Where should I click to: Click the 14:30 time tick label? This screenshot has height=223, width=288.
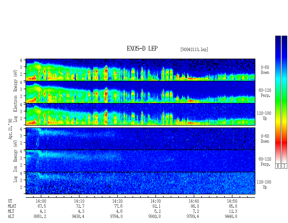point(155,201)
